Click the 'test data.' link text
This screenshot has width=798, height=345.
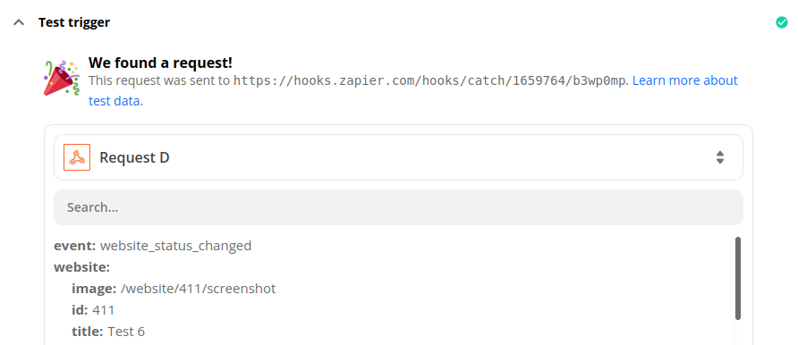coord(115,101)
